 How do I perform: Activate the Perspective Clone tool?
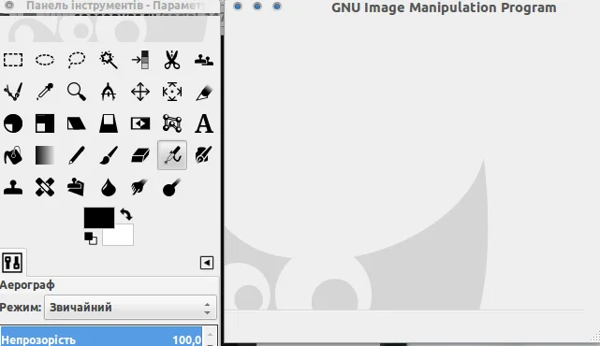(76, 187)
